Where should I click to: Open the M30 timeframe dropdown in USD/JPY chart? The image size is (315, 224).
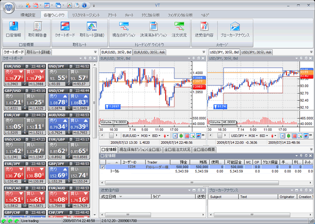pos(253,136)
